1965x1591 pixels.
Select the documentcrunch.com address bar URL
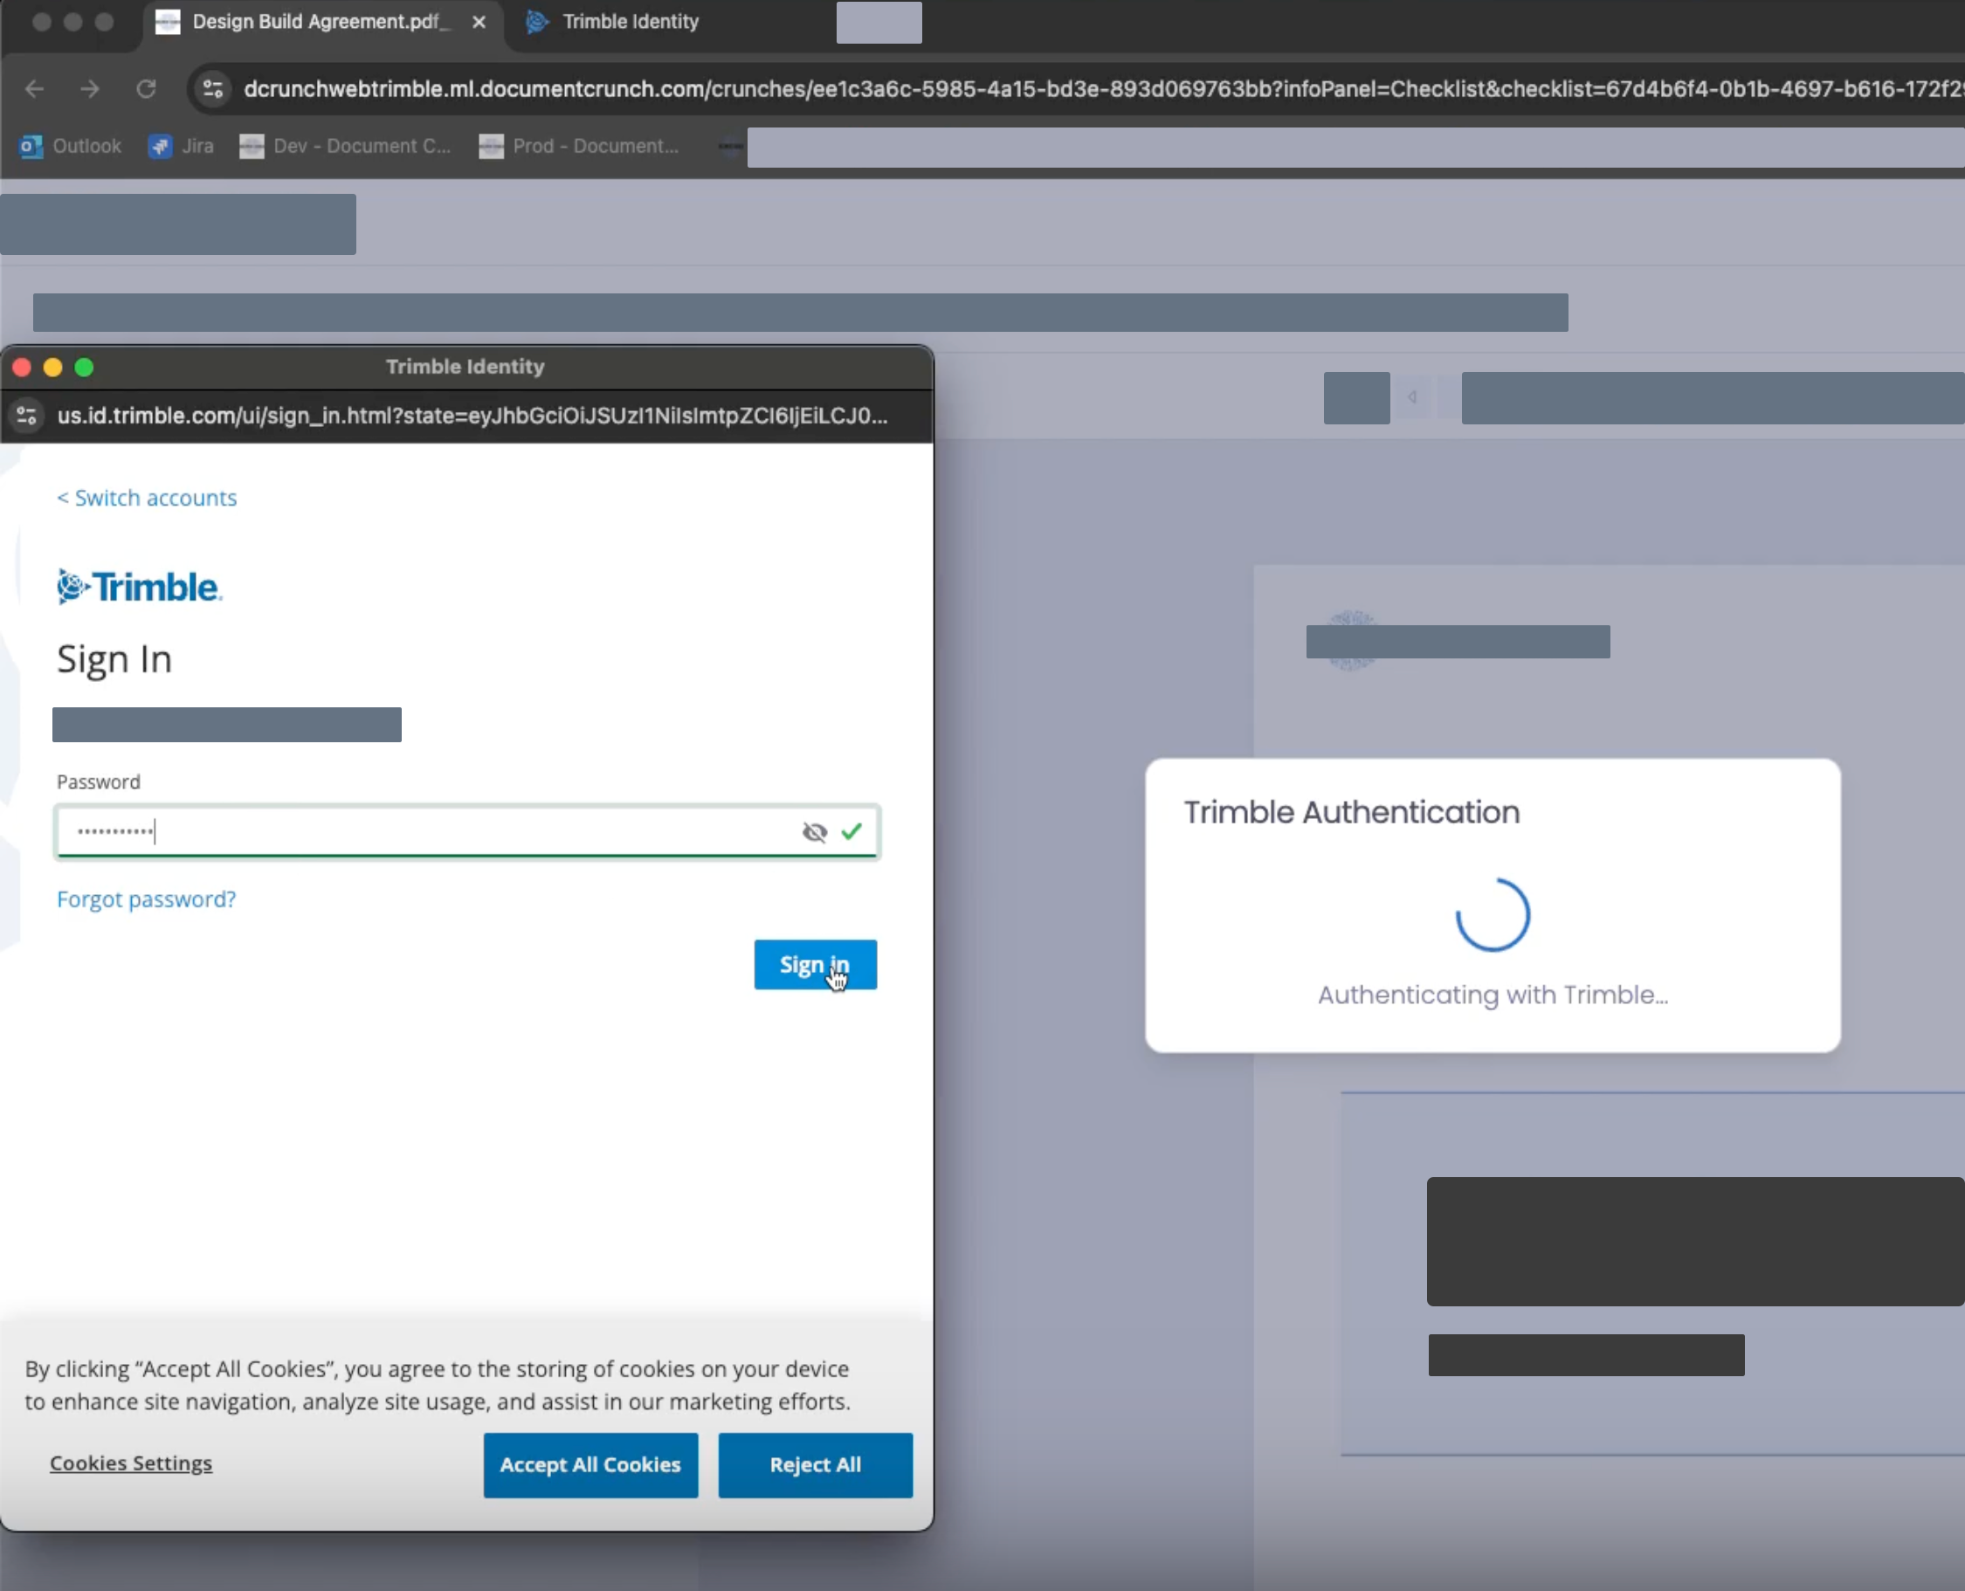click(1104, 89)
